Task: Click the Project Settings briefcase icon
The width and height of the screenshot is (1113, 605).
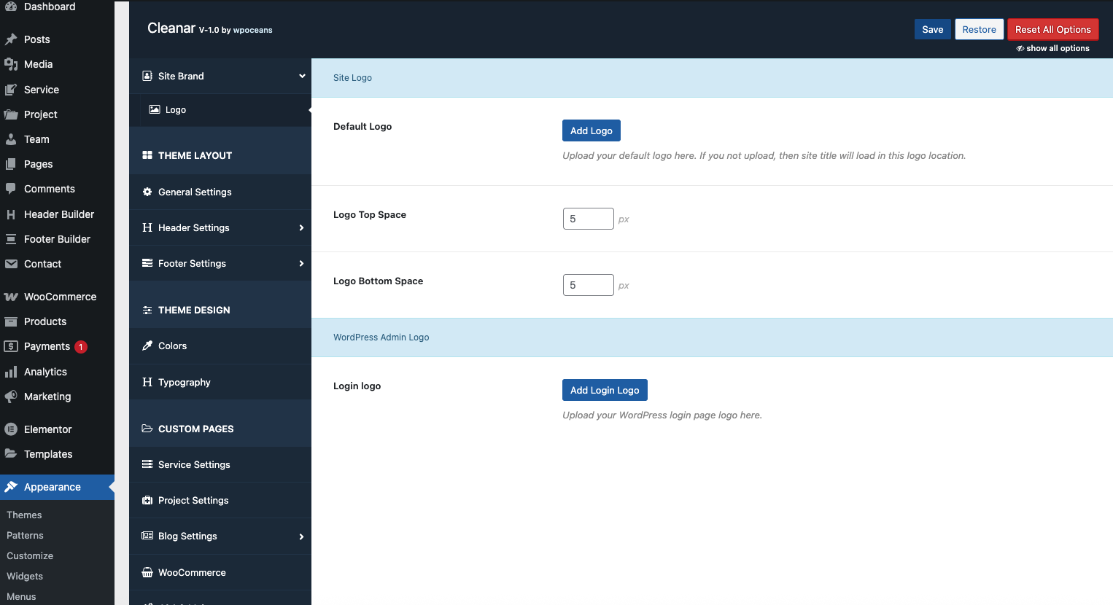Action: pyautogui.click(x=147, y=501)
